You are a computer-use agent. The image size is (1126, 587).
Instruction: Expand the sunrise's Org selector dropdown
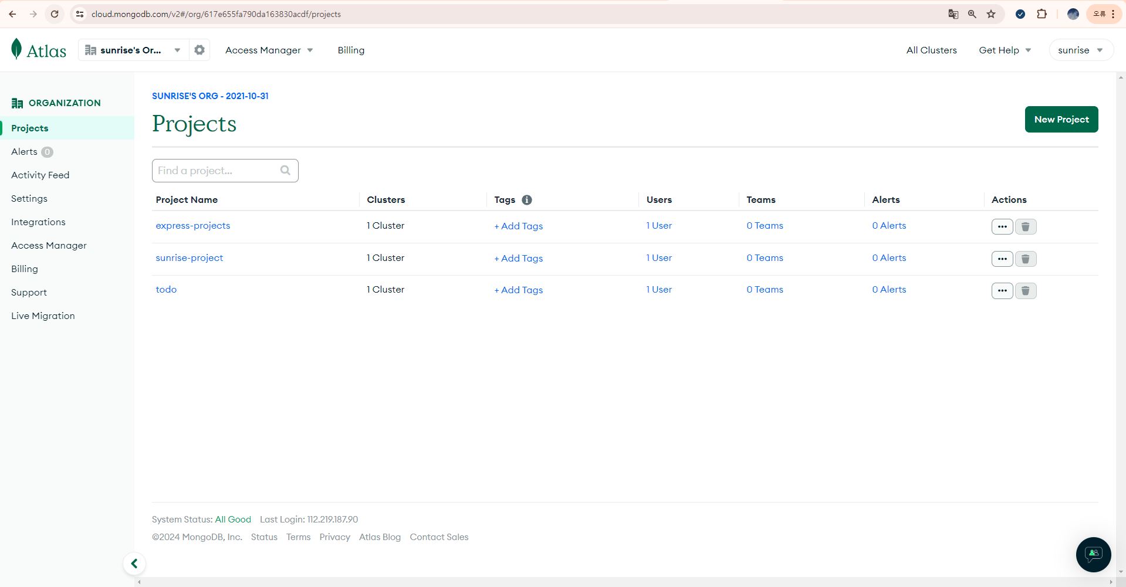click(x=133, y=50)
